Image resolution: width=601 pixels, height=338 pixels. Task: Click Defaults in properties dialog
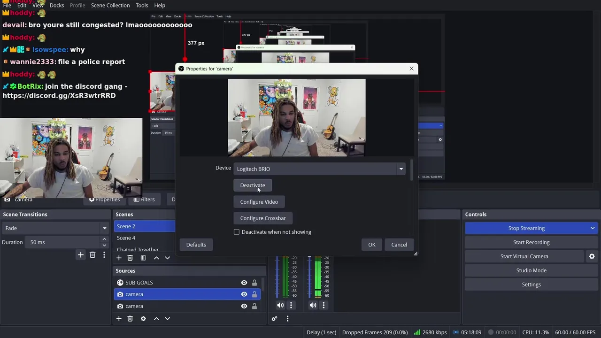pos(196,245)
